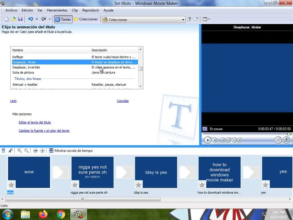Screen dimensions: 293x220
Task: Open the Clip menu
Action: tap(75, 10)
